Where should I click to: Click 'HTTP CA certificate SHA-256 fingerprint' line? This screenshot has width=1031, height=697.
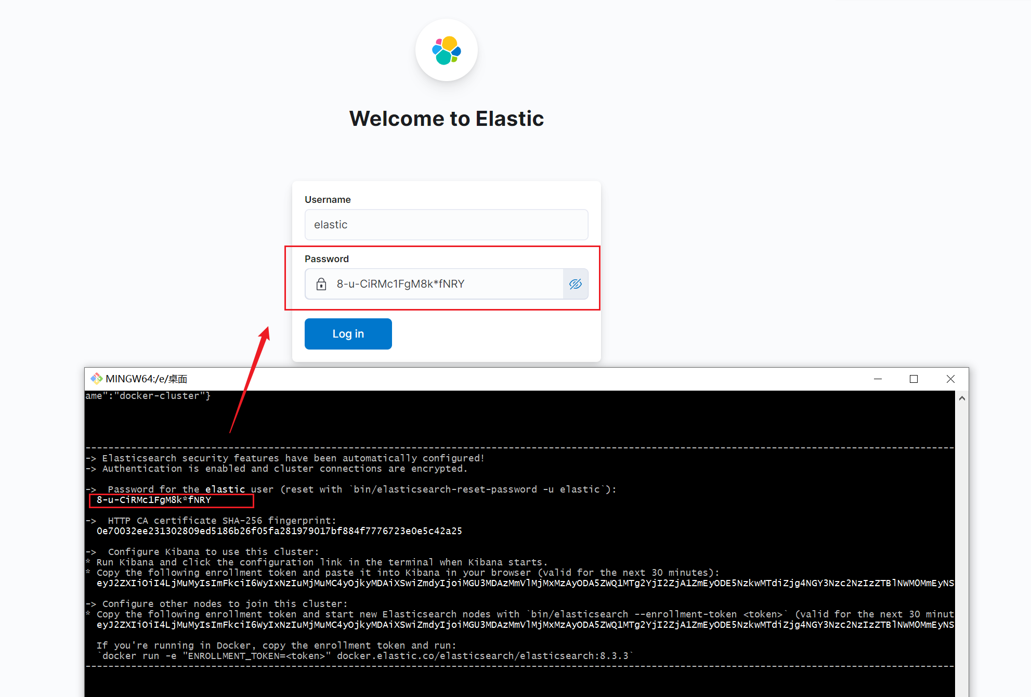tap(211, 521)
